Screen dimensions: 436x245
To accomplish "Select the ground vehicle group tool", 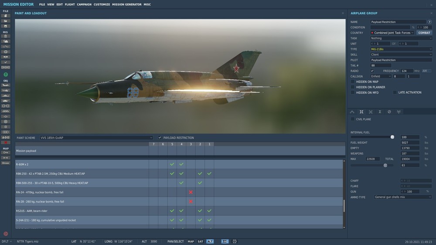I will pyautogui.click(x=6, y=101).
